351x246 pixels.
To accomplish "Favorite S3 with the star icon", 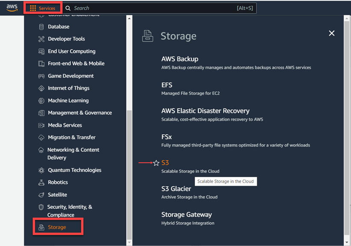I will (156, 163).
